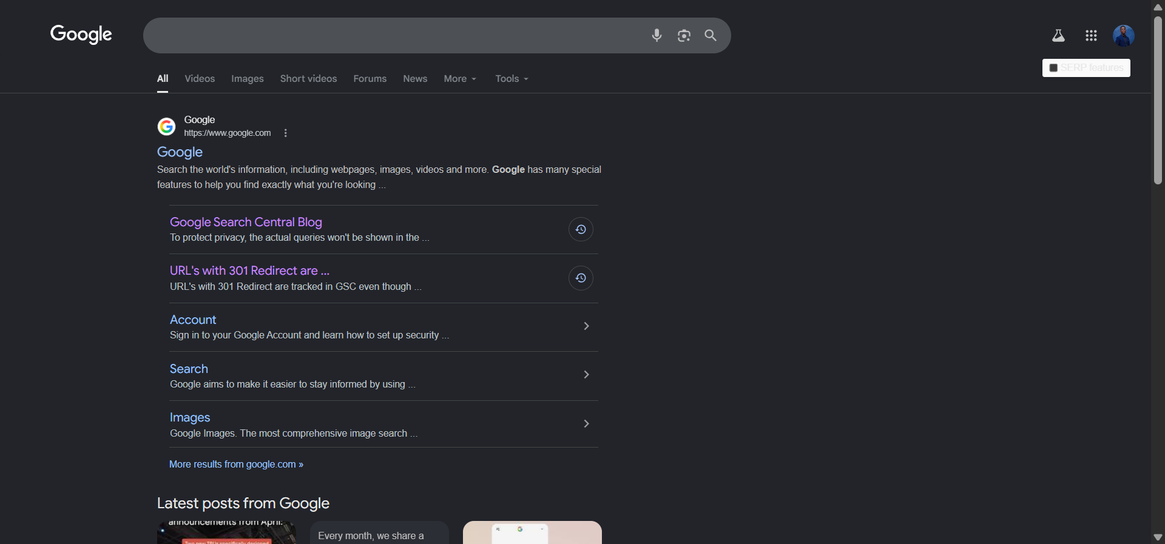
Task: Open the Google apps grid
Action: 1091,36
